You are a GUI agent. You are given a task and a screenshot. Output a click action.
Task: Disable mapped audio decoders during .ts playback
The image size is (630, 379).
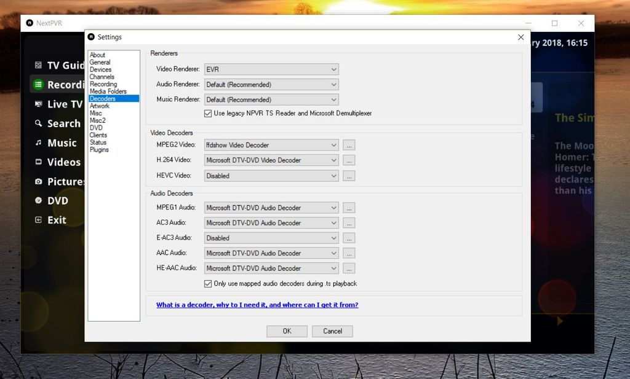click(208, 284)
